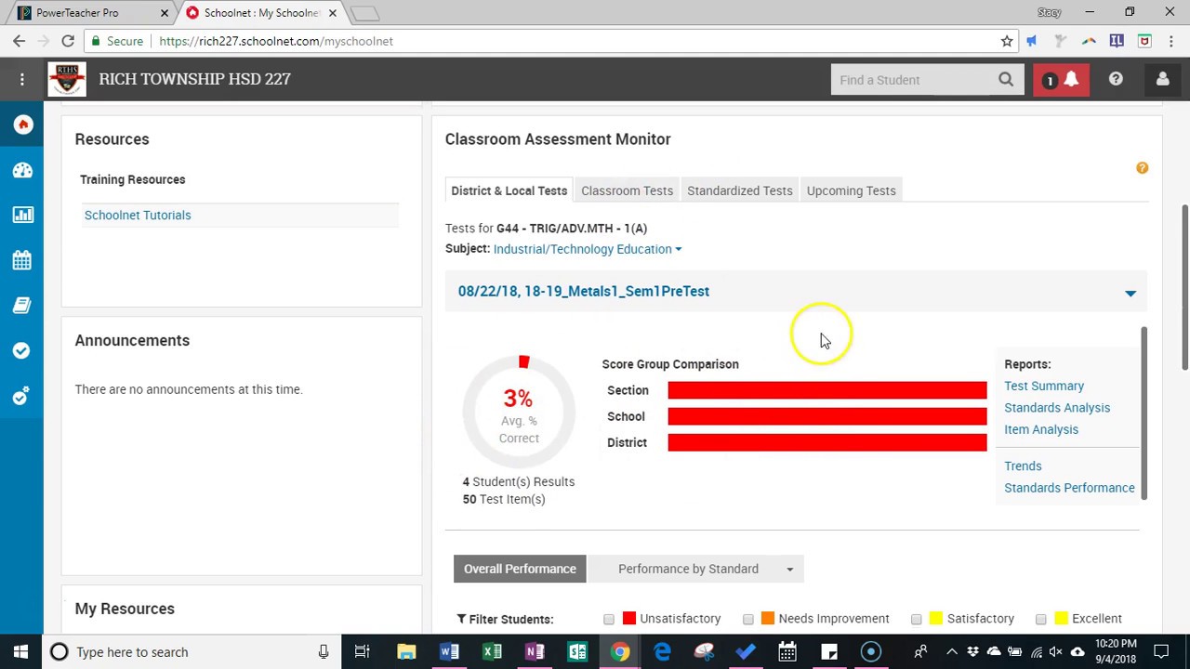Open the book sidebar icon
Viewport: 1190px width, 669px height.
pyautogui.click(x=22, y=306)
